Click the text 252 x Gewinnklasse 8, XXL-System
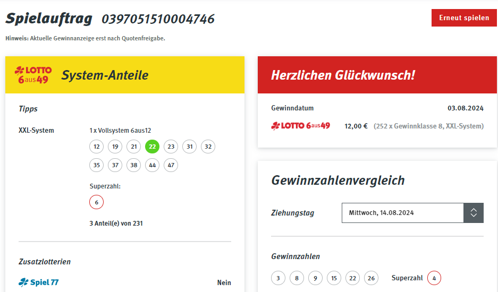 429,126
